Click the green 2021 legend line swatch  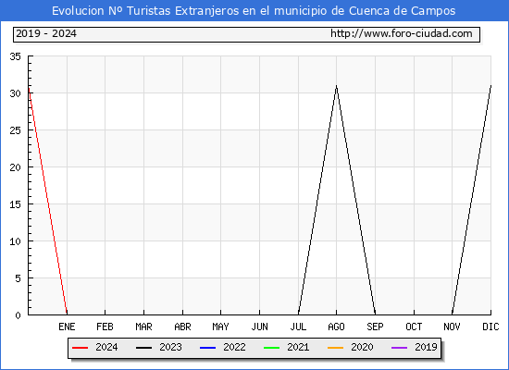pos(272,348)
